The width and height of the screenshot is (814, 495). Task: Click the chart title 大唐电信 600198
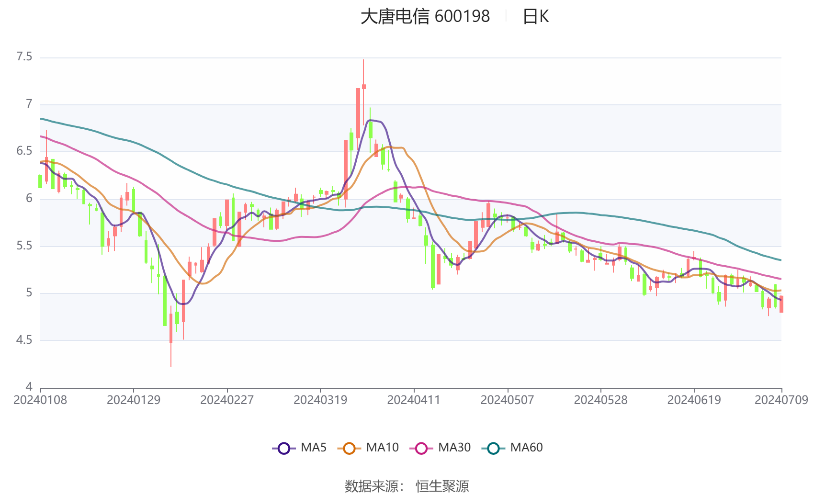[425, 16]
